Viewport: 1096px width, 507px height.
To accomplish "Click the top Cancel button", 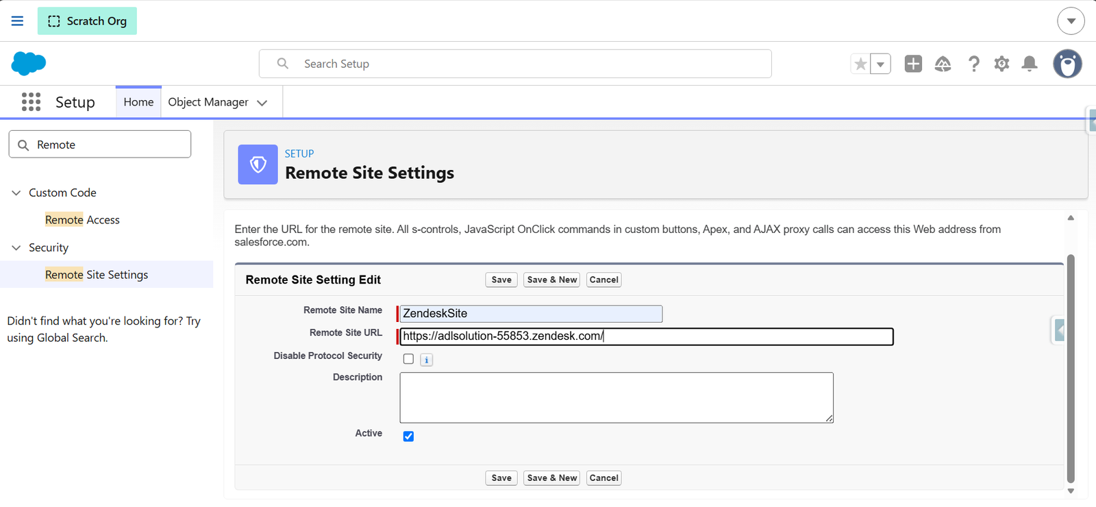I will 604,280.
